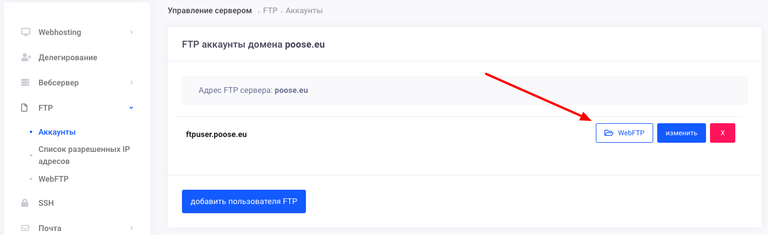Viewport: 768px width, 235px height.
Task: Click the SSH lock icon
Action: point(25,203)
